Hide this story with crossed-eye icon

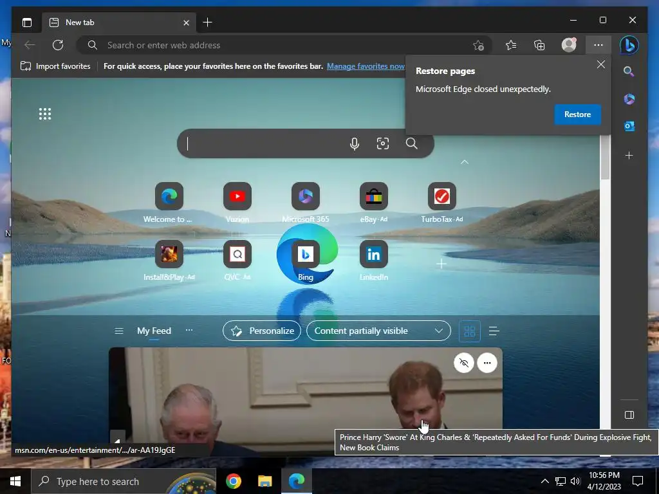pyautogui.click(x=464, y=363)
